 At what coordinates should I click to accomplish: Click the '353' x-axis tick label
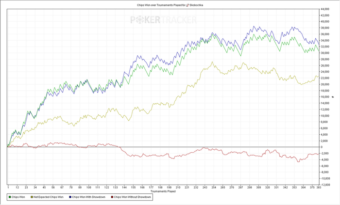pos(294,188)
